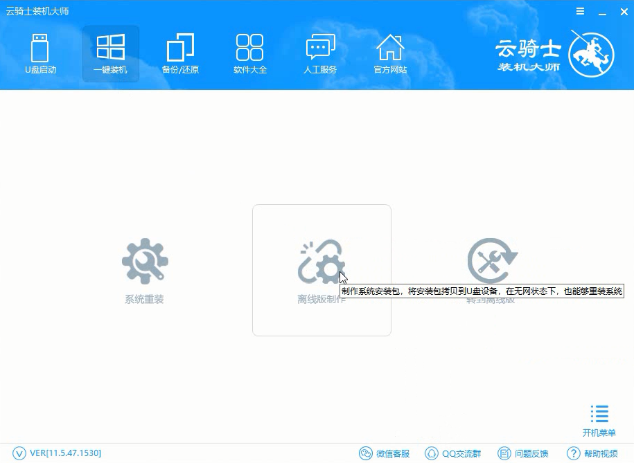
Task: Open the hamburger menu in title bar
Action: tap(580, 11)
